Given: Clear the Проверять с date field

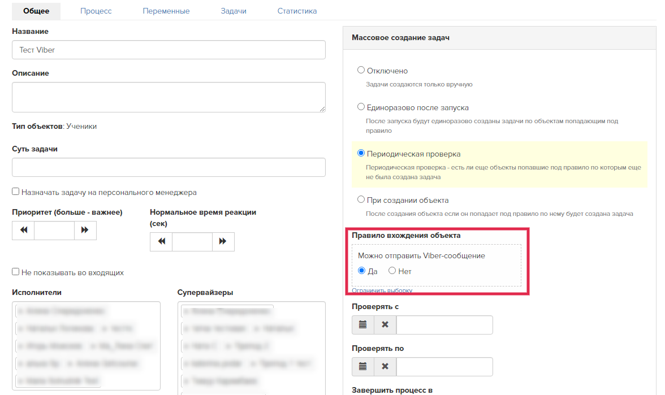Looking at the screenshot, I should 385,325.
